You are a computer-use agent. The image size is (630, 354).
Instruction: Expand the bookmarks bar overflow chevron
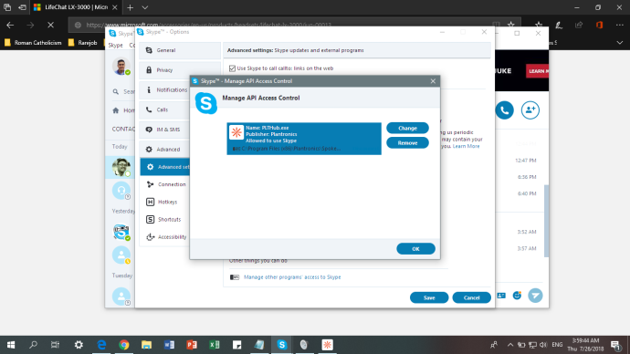(620, 43)
